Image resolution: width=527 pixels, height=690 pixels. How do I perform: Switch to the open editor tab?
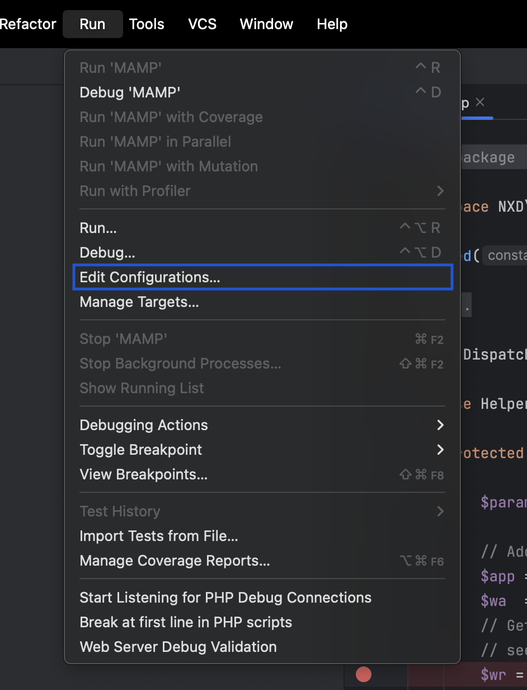pos(464,102)
